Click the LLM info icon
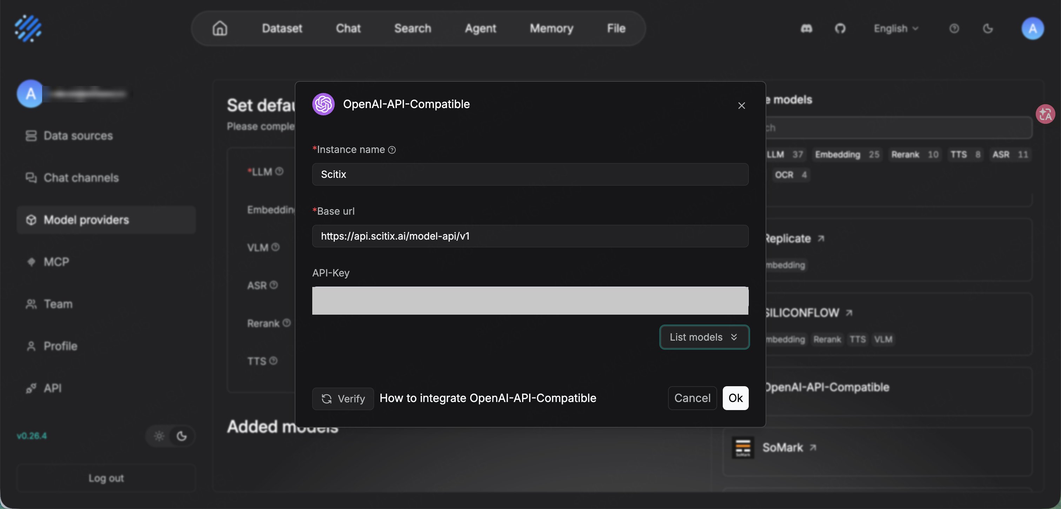The width and height of the screenshot is (1061, 509). 279,171
